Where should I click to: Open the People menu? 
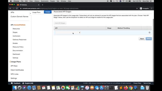52,1
